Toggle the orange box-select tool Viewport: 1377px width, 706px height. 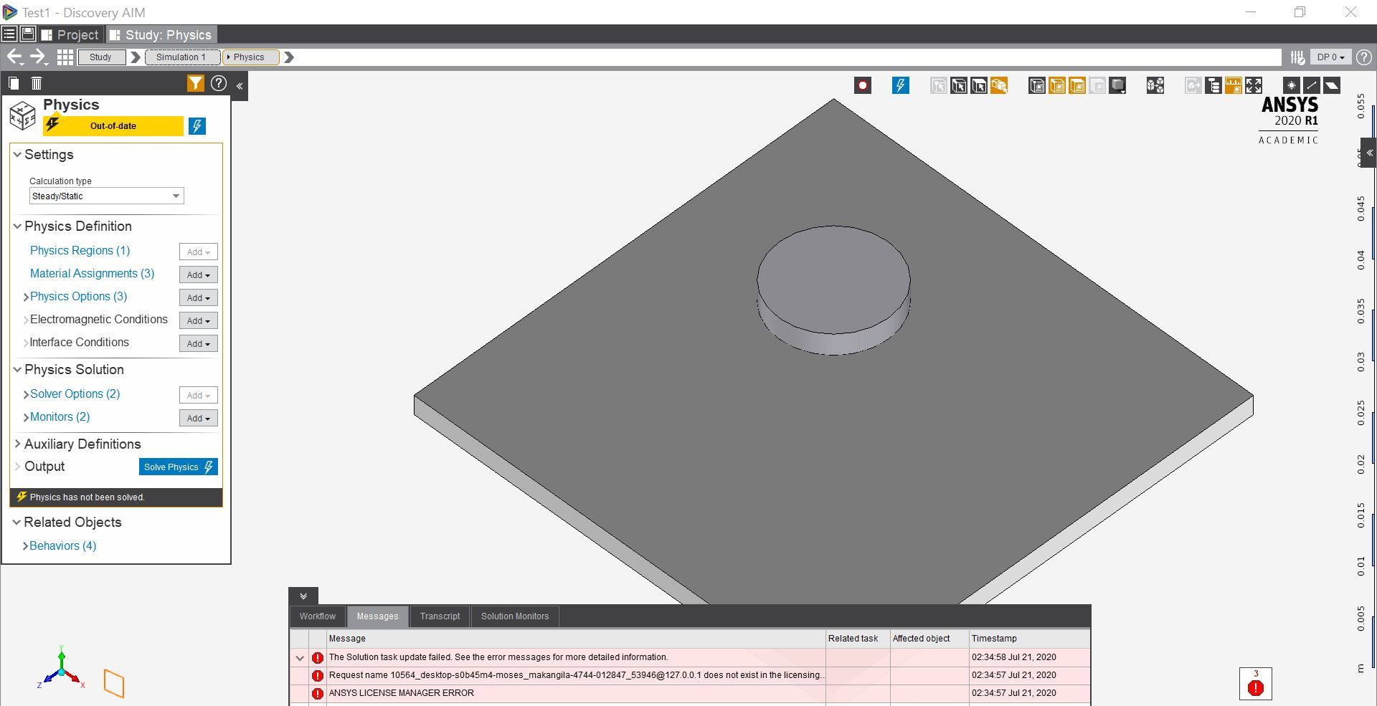click(999, 86)
